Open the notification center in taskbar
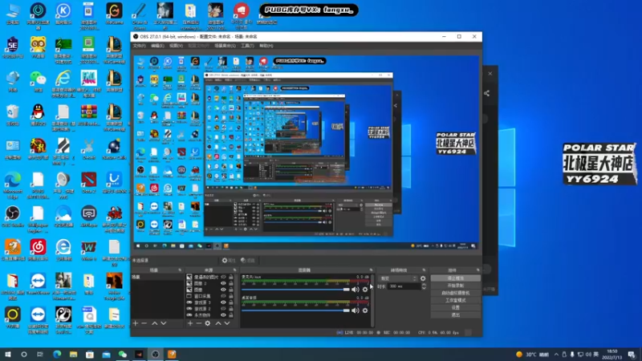642x361 pixels. coord(632,355)
